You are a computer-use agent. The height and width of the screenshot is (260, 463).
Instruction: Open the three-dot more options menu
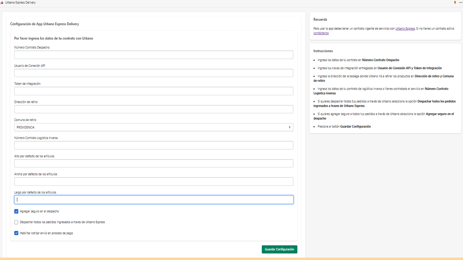tap(460, 3)
